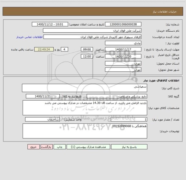Click the price validity date 1400/11/30
This screenshot has height=180, width=186.
123,57
